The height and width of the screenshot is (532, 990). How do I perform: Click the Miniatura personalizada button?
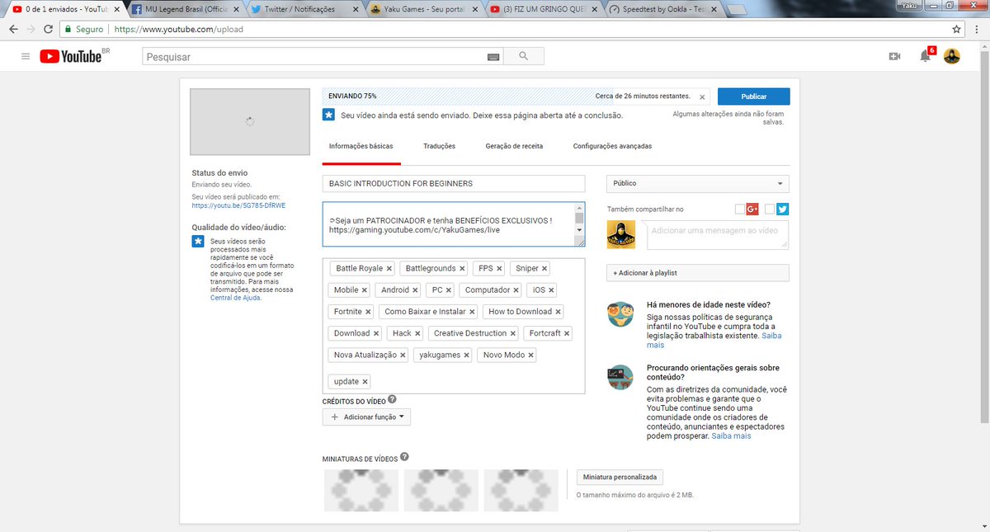(620, 477)
